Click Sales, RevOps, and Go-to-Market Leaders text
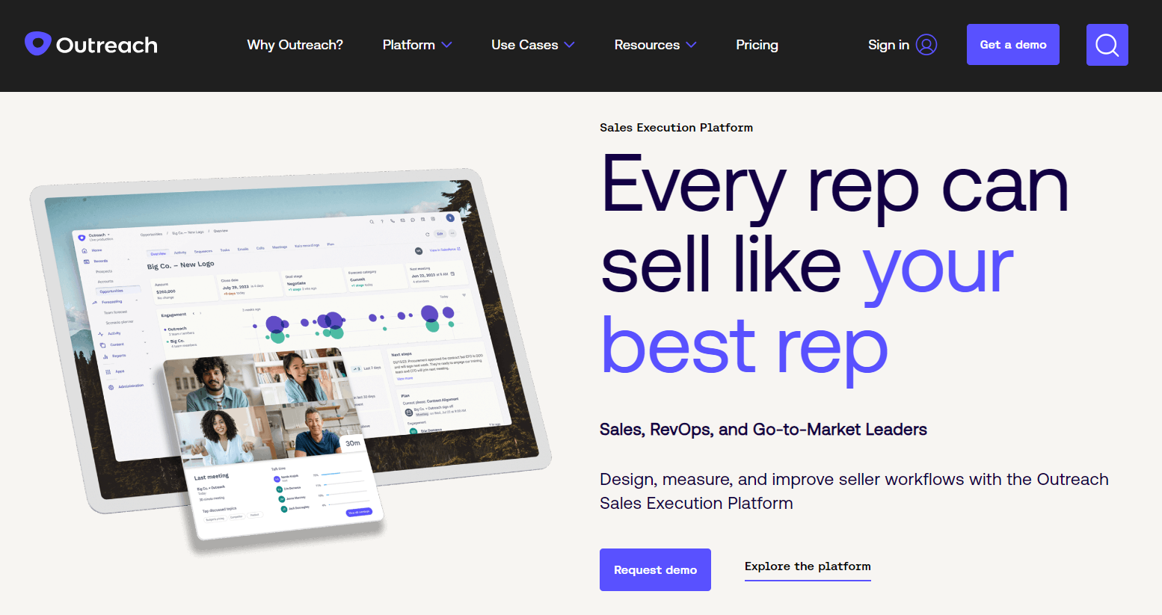This screenshot has width=1162, height=615. (x=763, y=430)
